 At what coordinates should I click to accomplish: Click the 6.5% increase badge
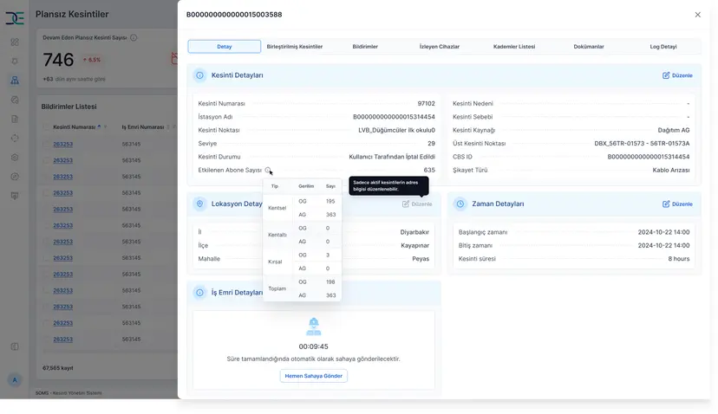(x=92, y=60)
